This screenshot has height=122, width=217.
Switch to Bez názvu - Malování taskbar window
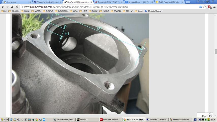tap(180, 119)
